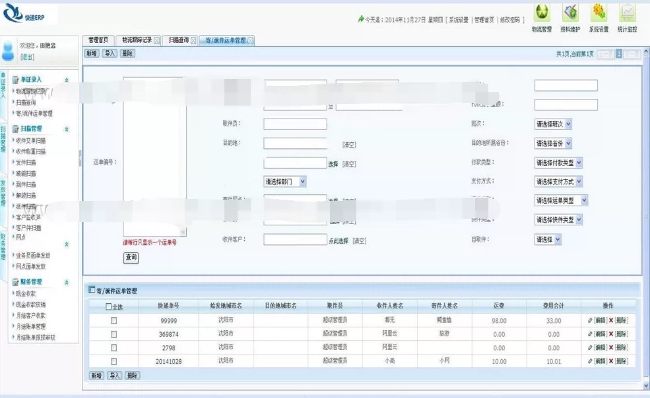Click pencil edit icon for row 99999

click(x=590, y=320)
